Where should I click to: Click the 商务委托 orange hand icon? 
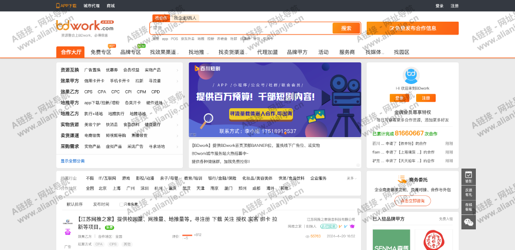point(402,180)
